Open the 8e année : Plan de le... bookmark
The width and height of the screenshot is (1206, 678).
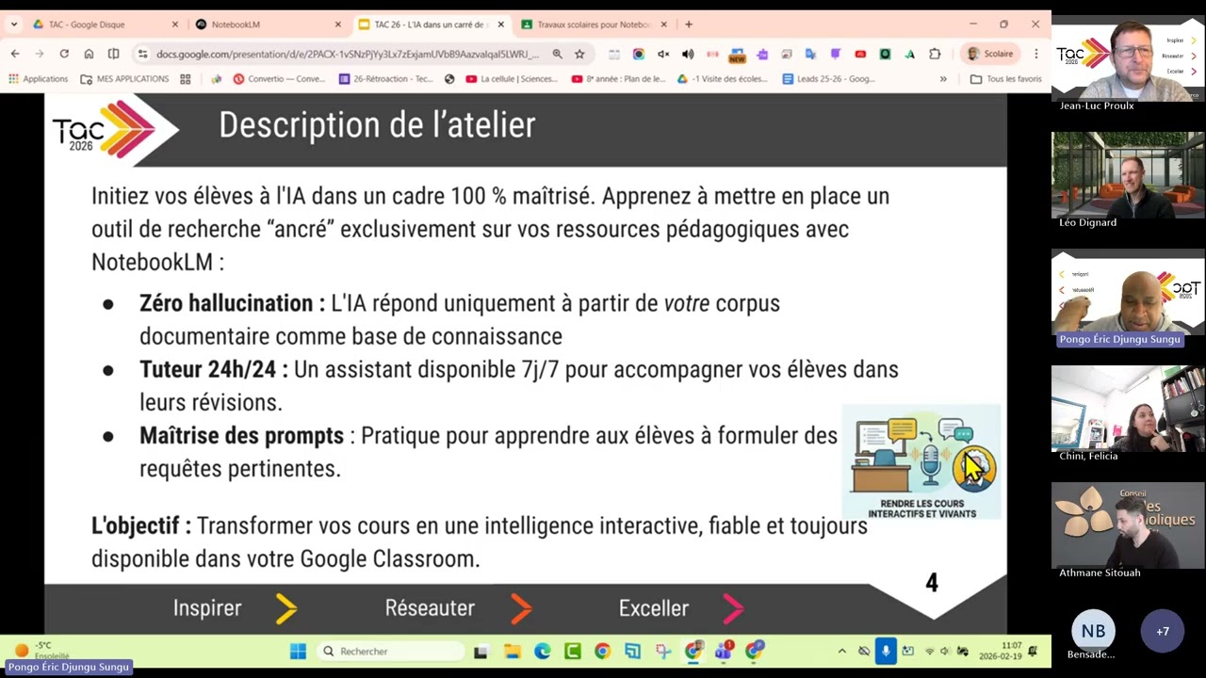pyautogui.click(x=618, y=79)
